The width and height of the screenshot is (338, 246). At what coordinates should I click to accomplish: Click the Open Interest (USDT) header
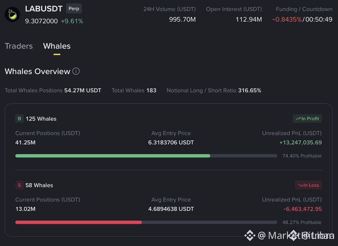[x=234, y=9]
